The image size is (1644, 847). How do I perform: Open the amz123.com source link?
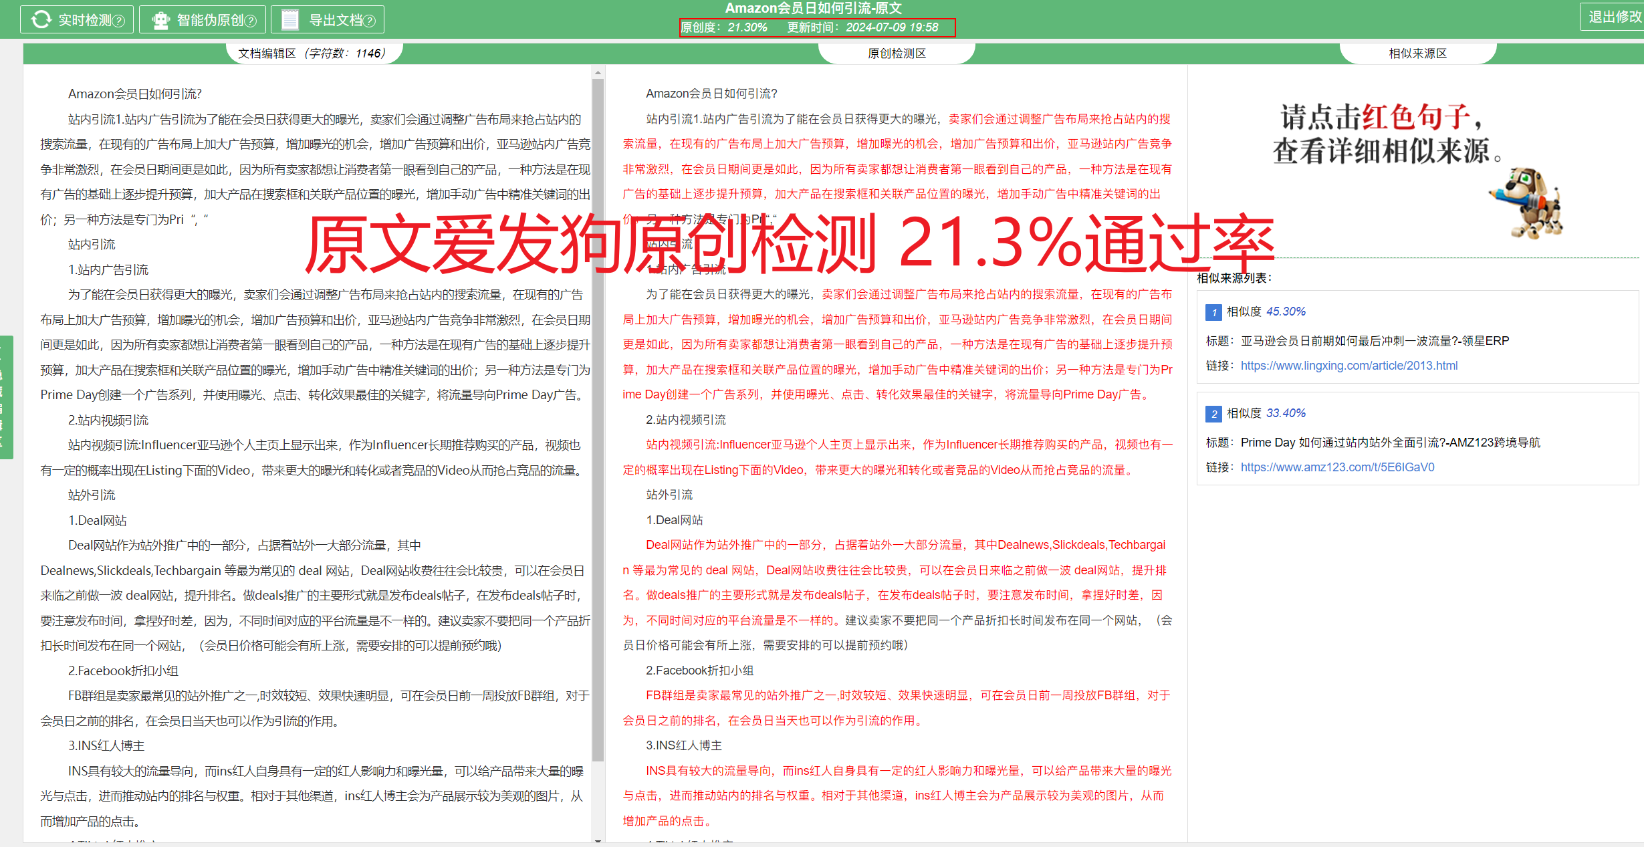pos(1337,467)
